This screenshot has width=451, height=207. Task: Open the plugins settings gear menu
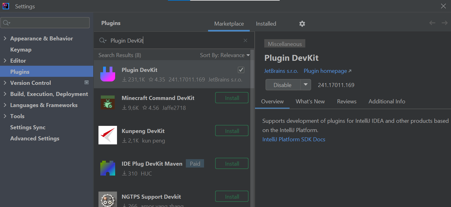[x=302, y=23]
